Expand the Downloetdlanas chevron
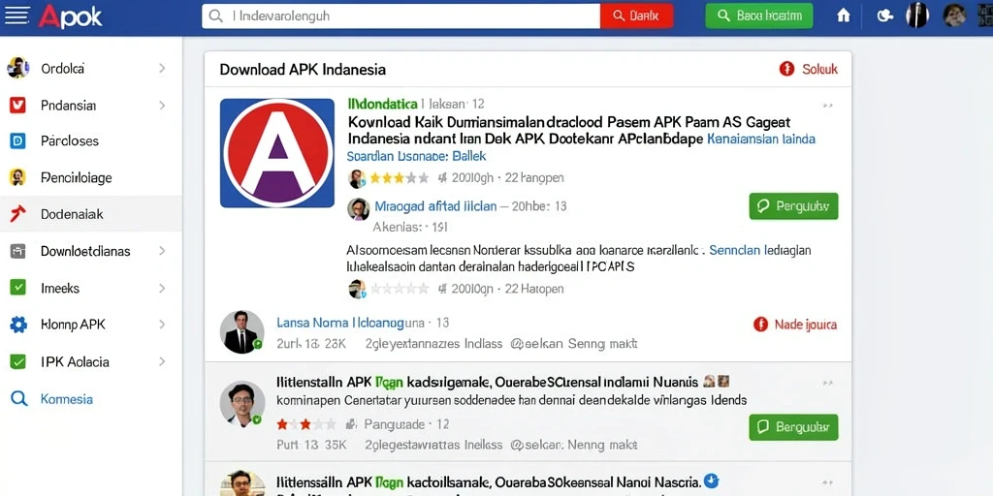993x496 pixels. pyautogui.click(x=162, y=251)
